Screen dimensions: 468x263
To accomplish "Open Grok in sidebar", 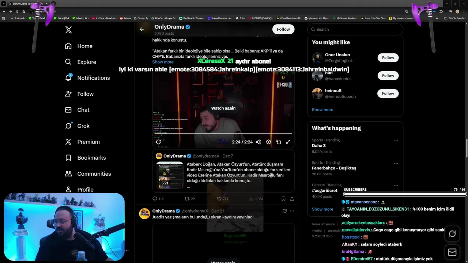I will pyautogui.click(x=77, y=126).
